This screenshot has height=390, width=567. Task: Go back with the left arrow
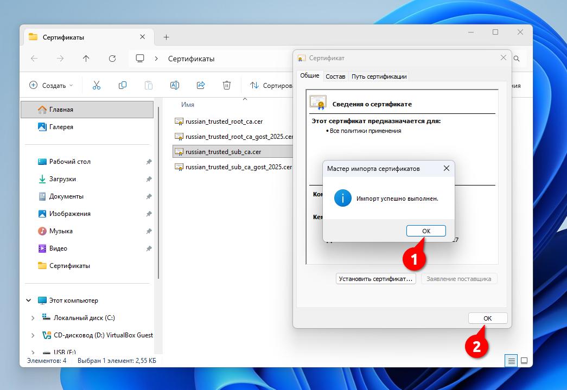pyautogui.click(x=34, y=59)
